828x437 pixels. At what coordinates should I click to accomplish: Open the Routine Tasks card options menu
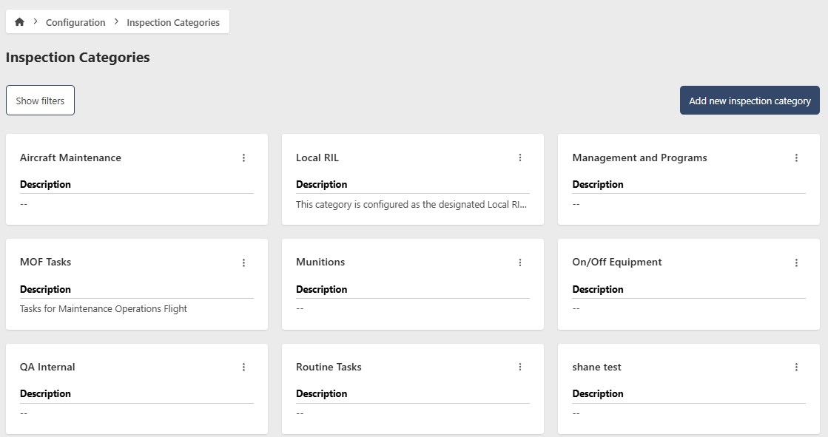[520, 367]
